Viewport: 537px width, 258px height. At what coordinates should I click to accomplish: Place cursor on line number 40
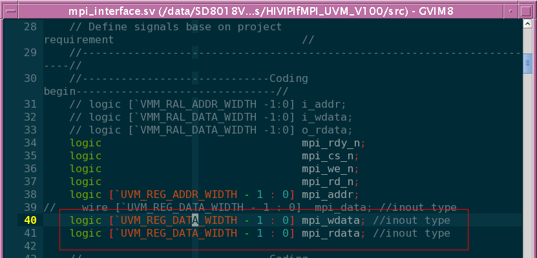pos(31,220)
